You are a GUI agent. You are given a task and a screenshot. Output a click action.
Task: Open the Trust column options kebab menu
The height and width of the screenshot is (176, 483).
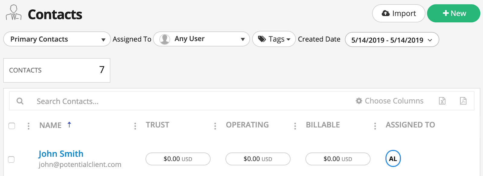coord(135,126)
